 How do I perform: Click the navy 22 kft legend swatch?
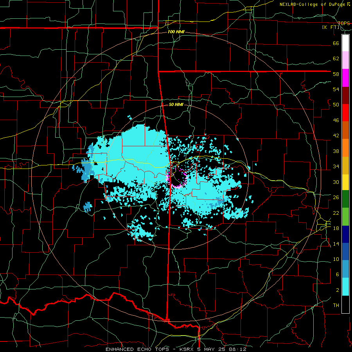click(x=345, y=234)
